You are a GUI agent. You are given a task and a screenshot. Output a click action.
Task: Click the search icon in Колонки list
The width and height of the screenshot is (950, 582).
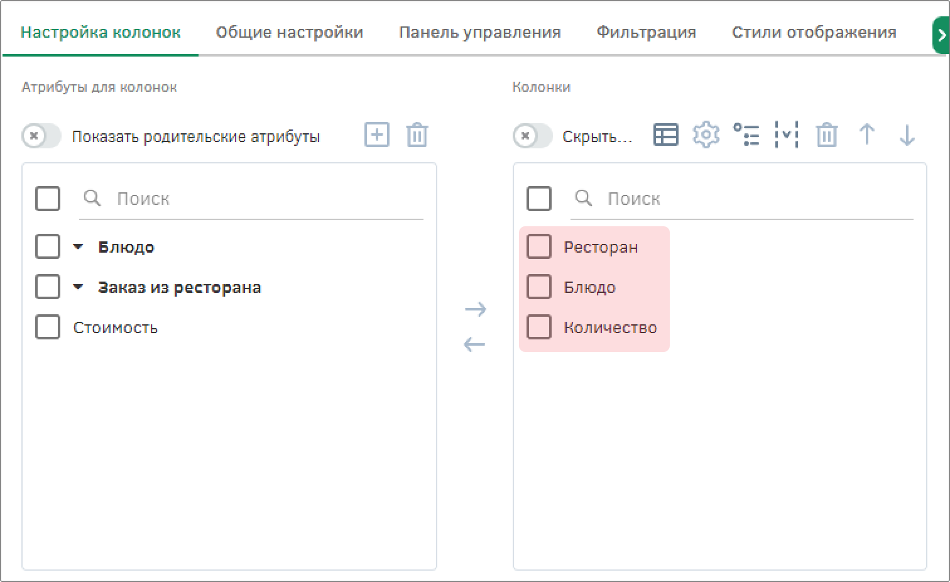(x=584, y=199)
